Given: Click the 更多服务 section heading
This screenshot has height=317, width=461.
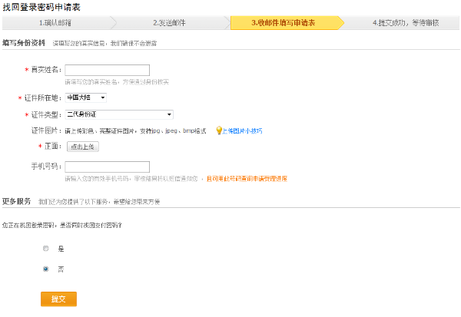Looking at the screenshot, I should tap(16, 201).
